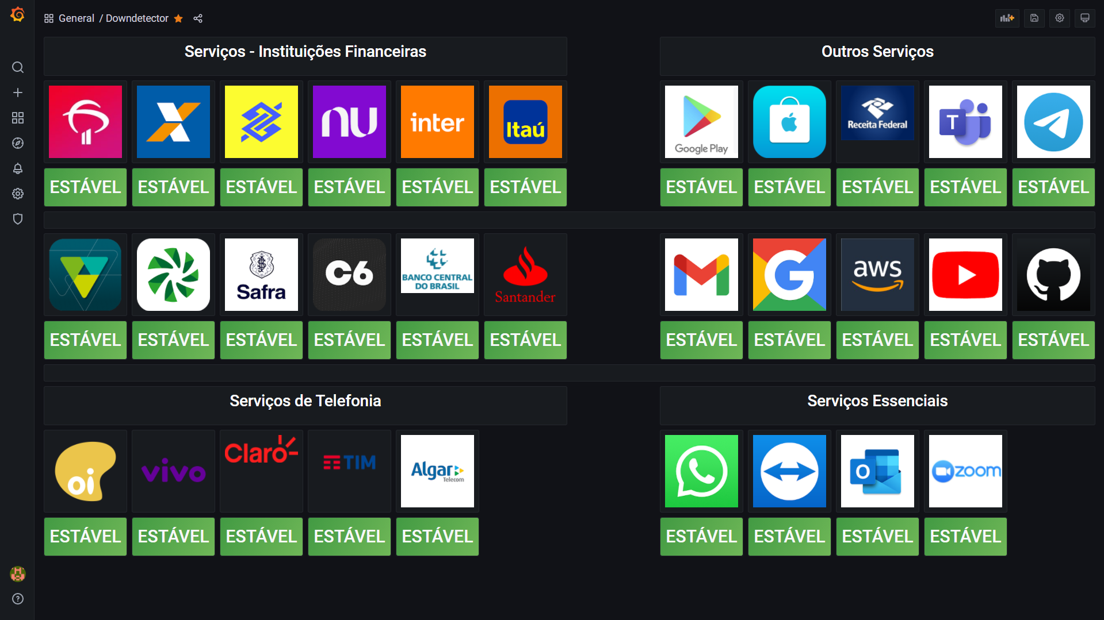
Task: Open the General folder breadcrumb
Action: [76, 18]
